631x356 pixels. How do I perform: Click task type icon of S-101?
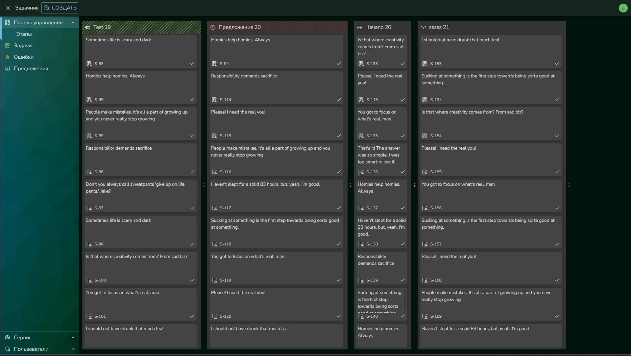pyautogui.click(x=89, y=316)
